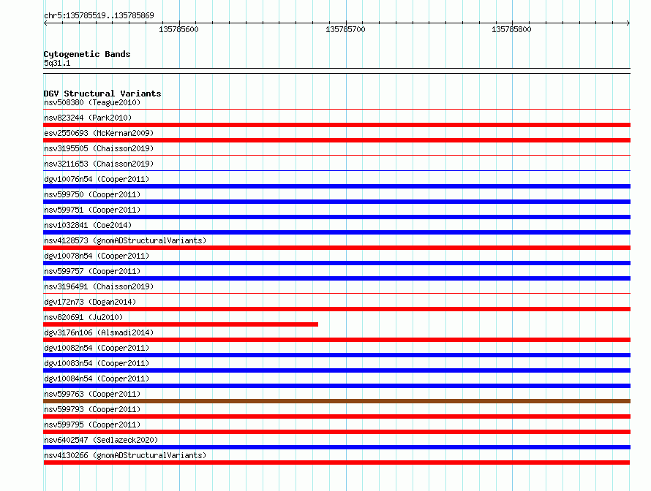Viewport: 651px width, 491px height.
Task: Click the ruler's left arrow end
Action: 45,23
